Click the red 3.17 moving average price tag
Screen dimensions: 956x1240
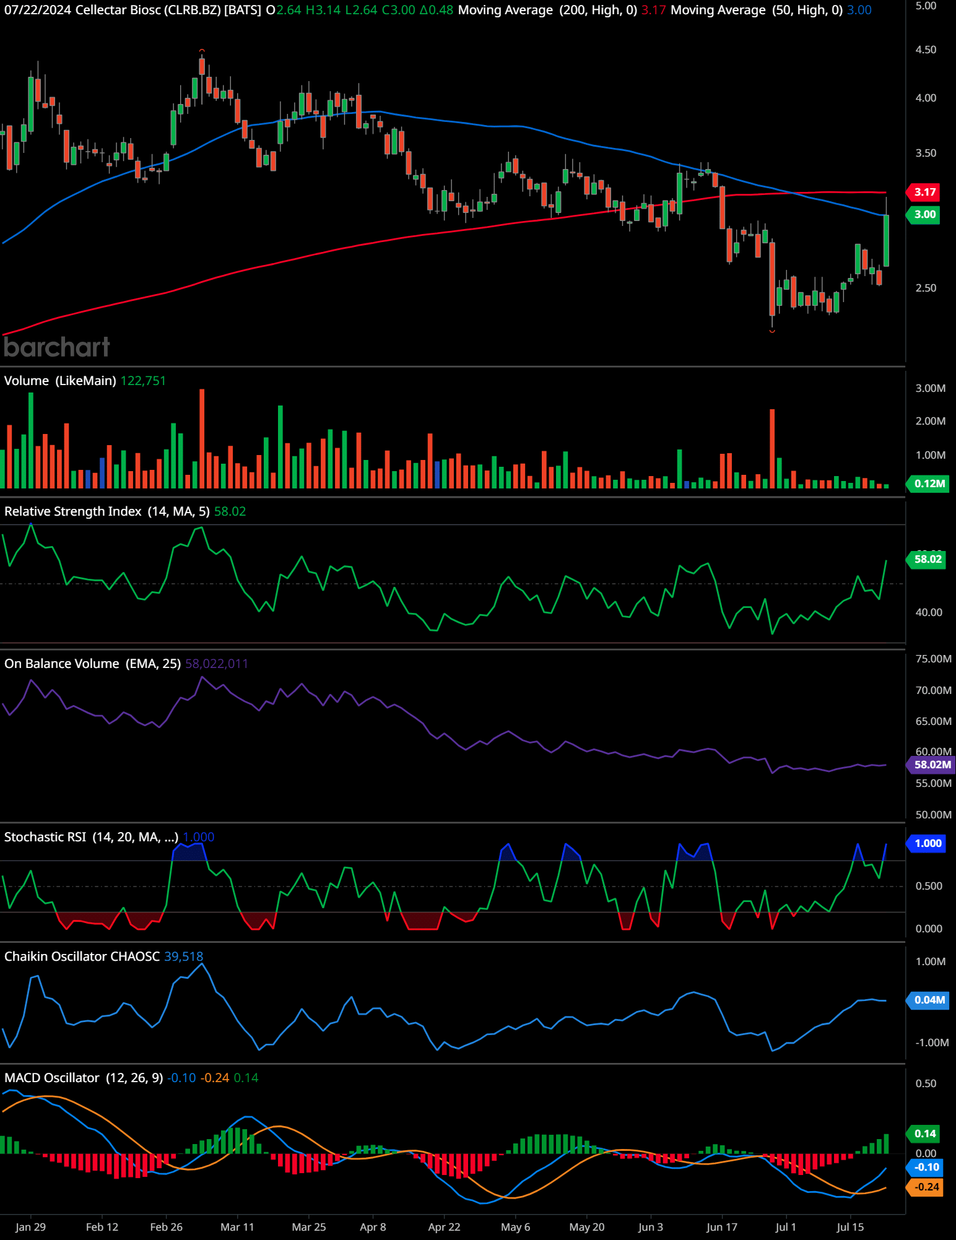[x=924, y=192]
